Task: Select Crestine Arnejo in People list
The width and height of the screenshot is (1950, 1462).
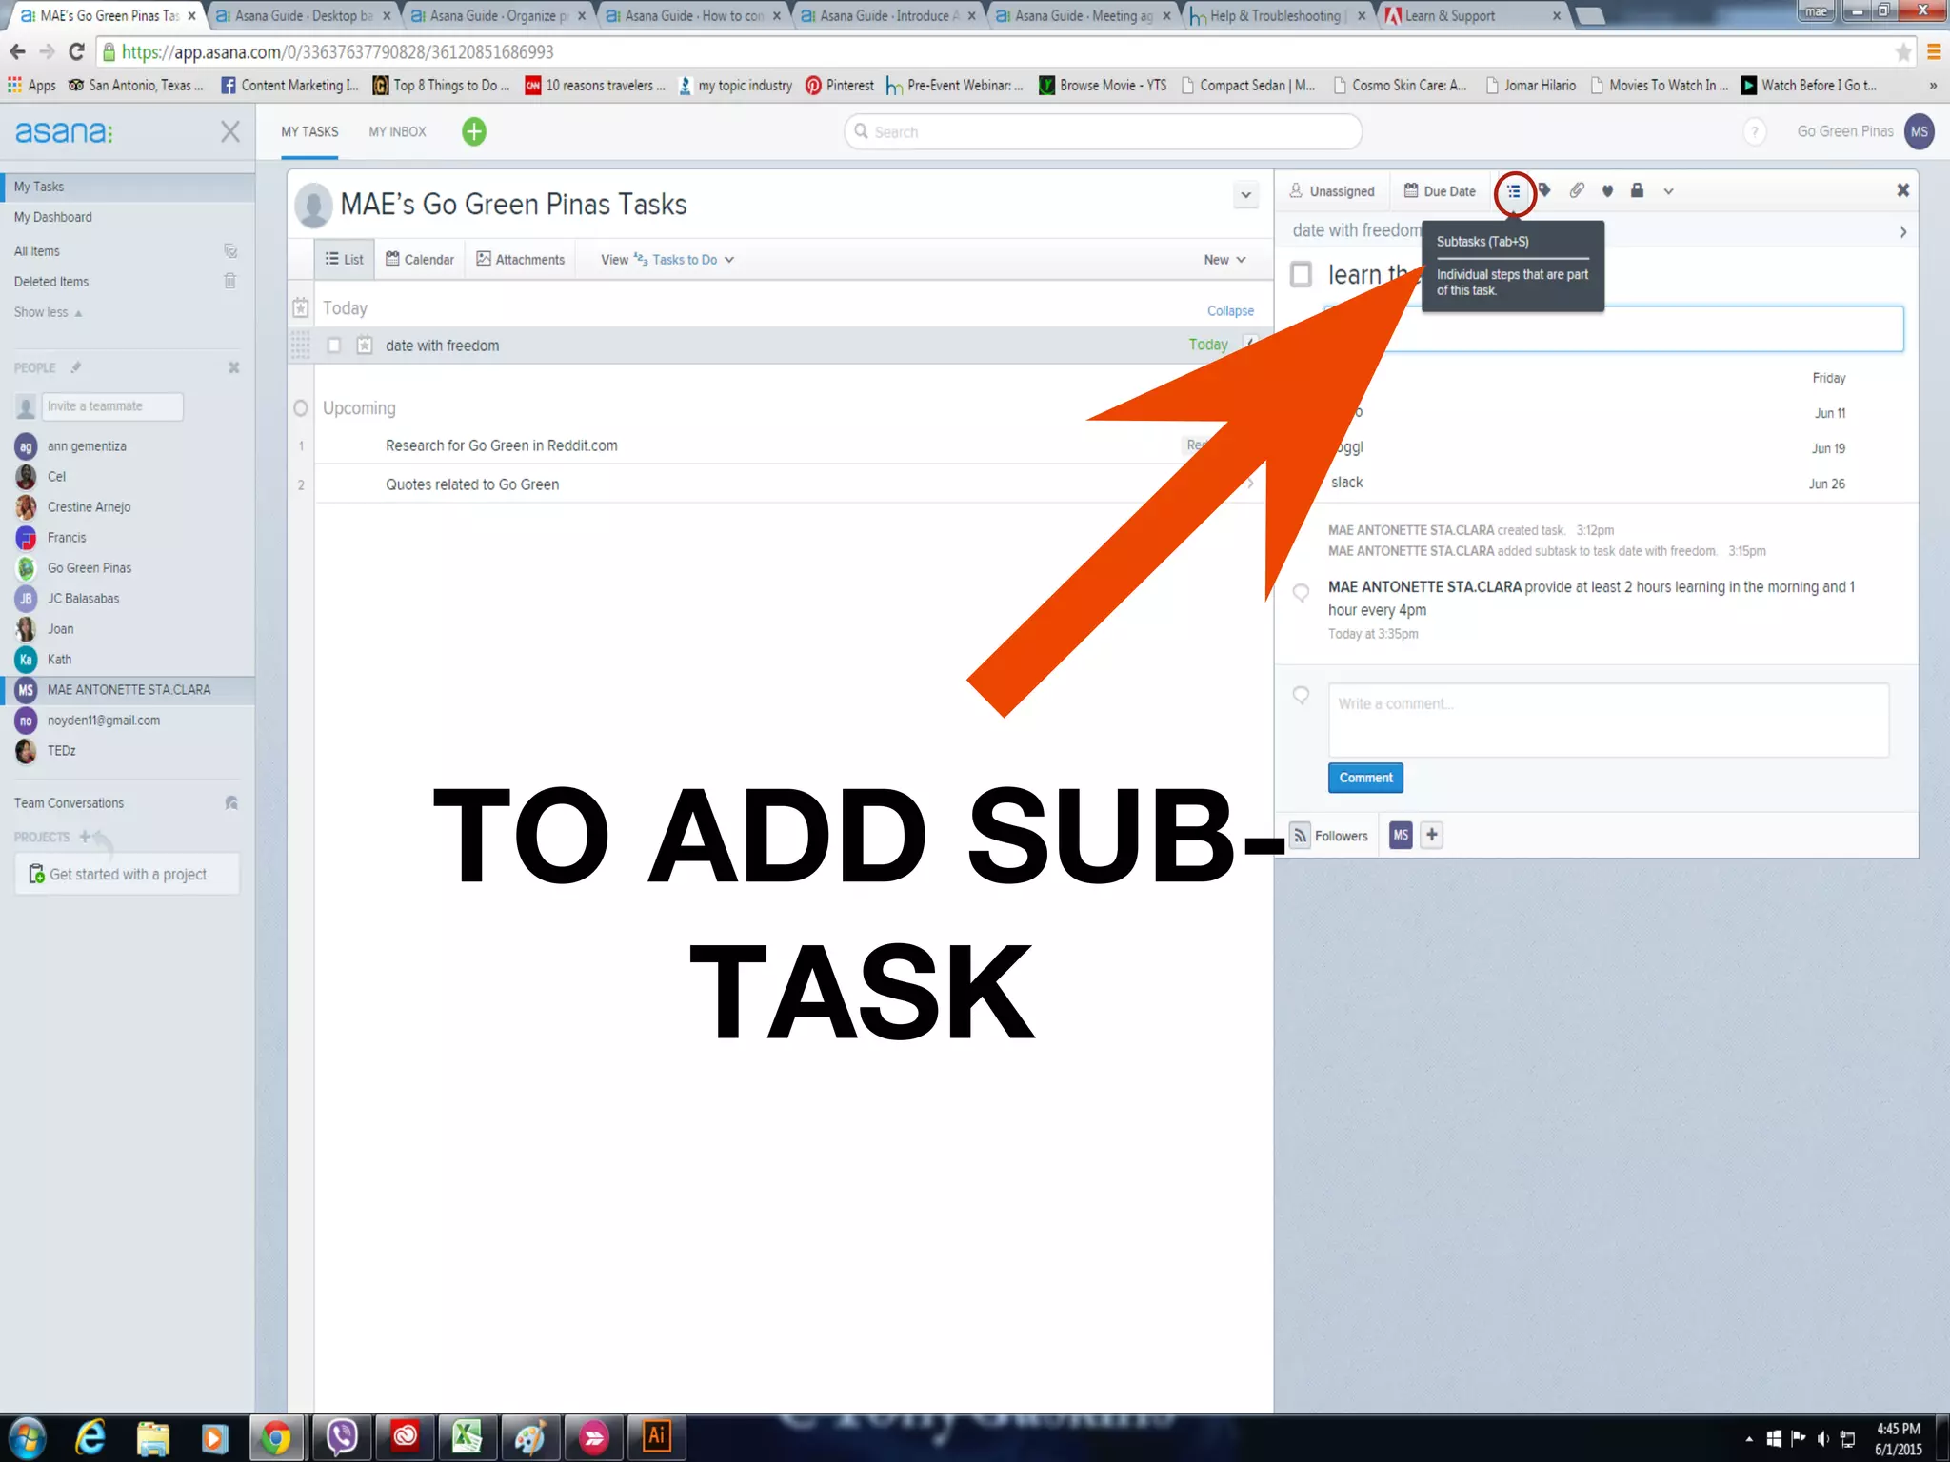Action: [x=89, y=506]
